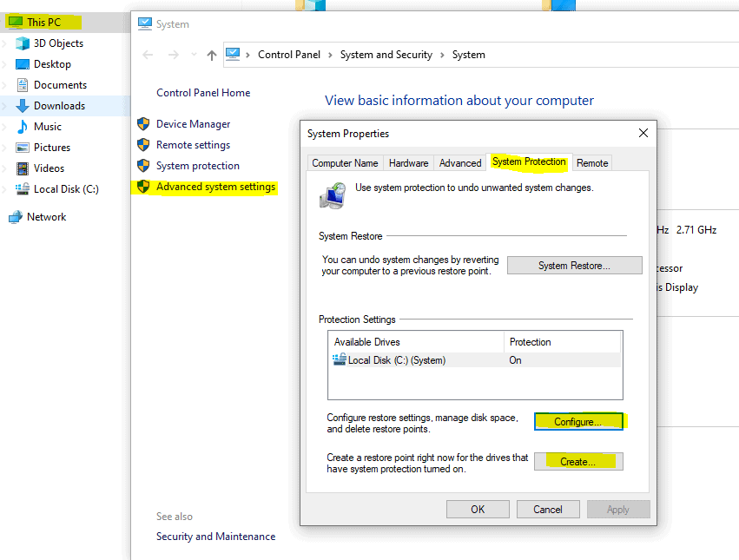This screenshot has height=560, width=739.
Task: Click the Protection column header
Action: tap(562, 342)
